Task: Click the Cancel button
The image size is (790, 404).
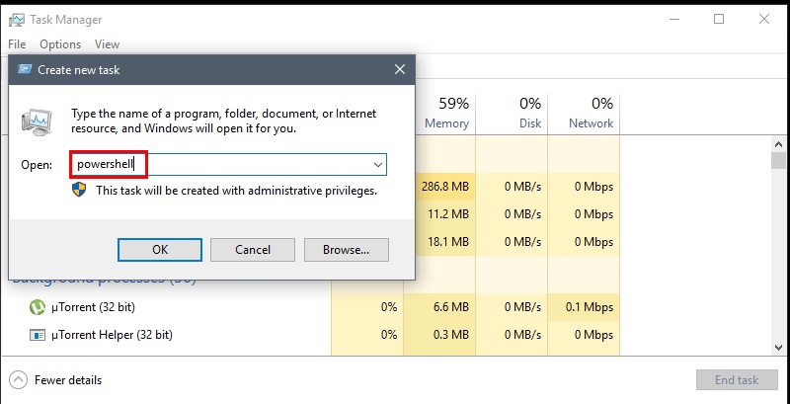Action: 253,250
